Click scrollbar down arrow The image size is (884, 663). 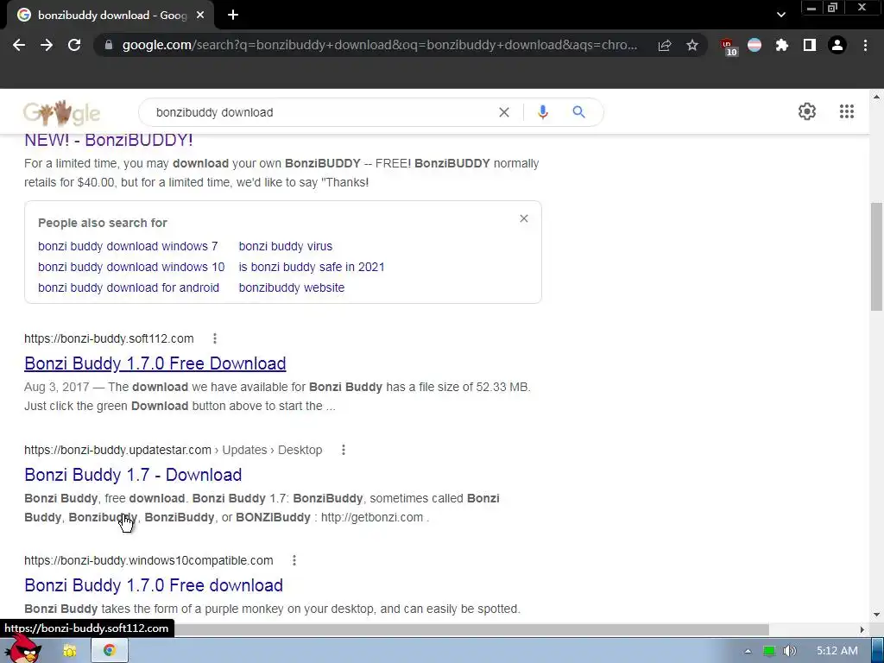tap(877, 615)
